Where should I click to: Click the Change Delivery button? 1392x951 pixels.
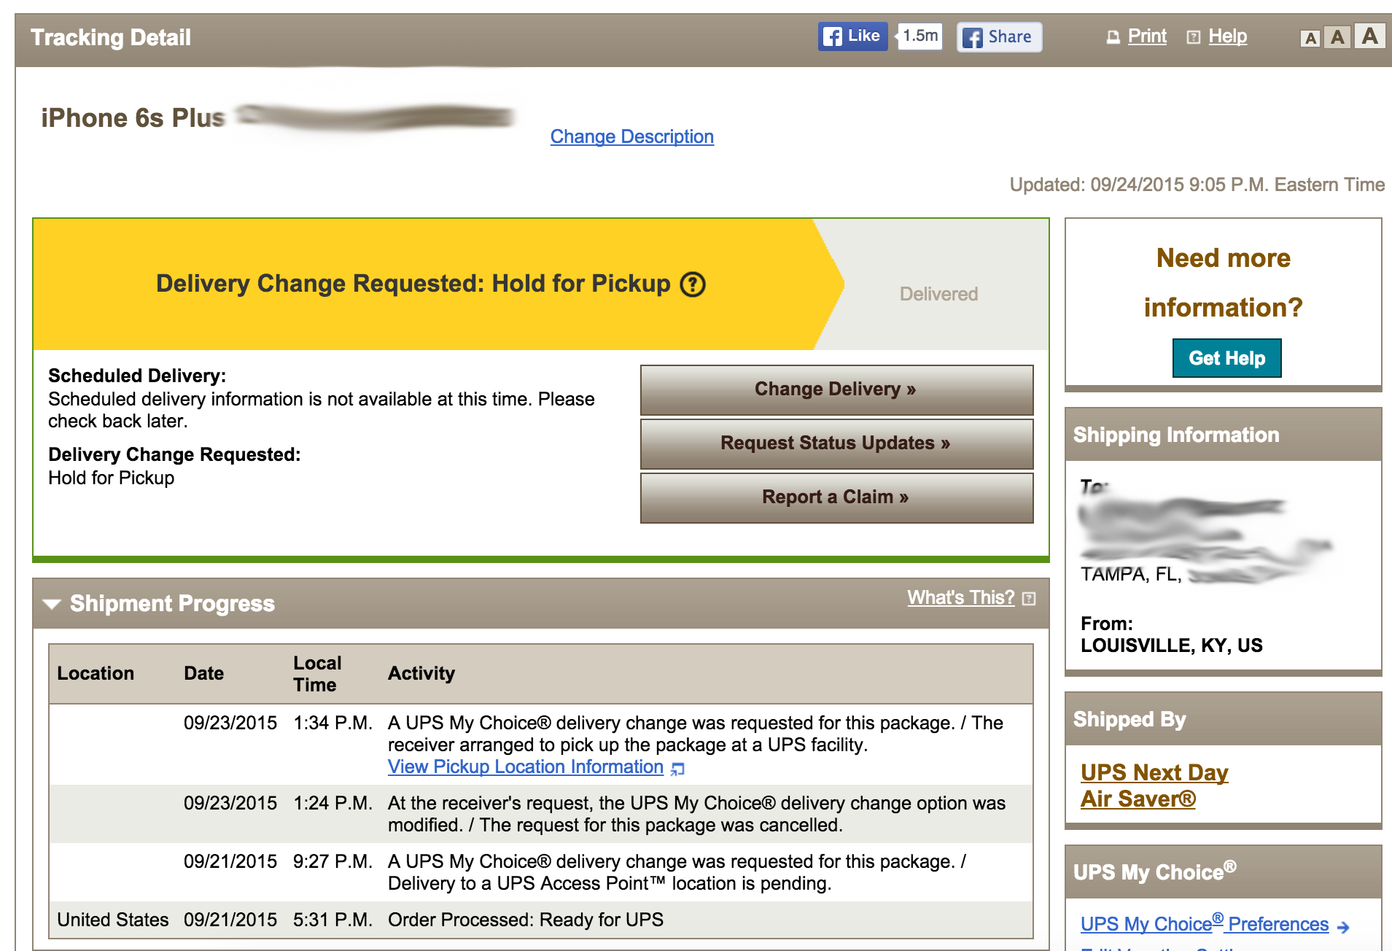click(x=836, y=389)
